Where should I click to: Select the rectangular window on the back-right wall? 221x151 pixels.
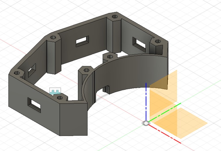[140, 43]
